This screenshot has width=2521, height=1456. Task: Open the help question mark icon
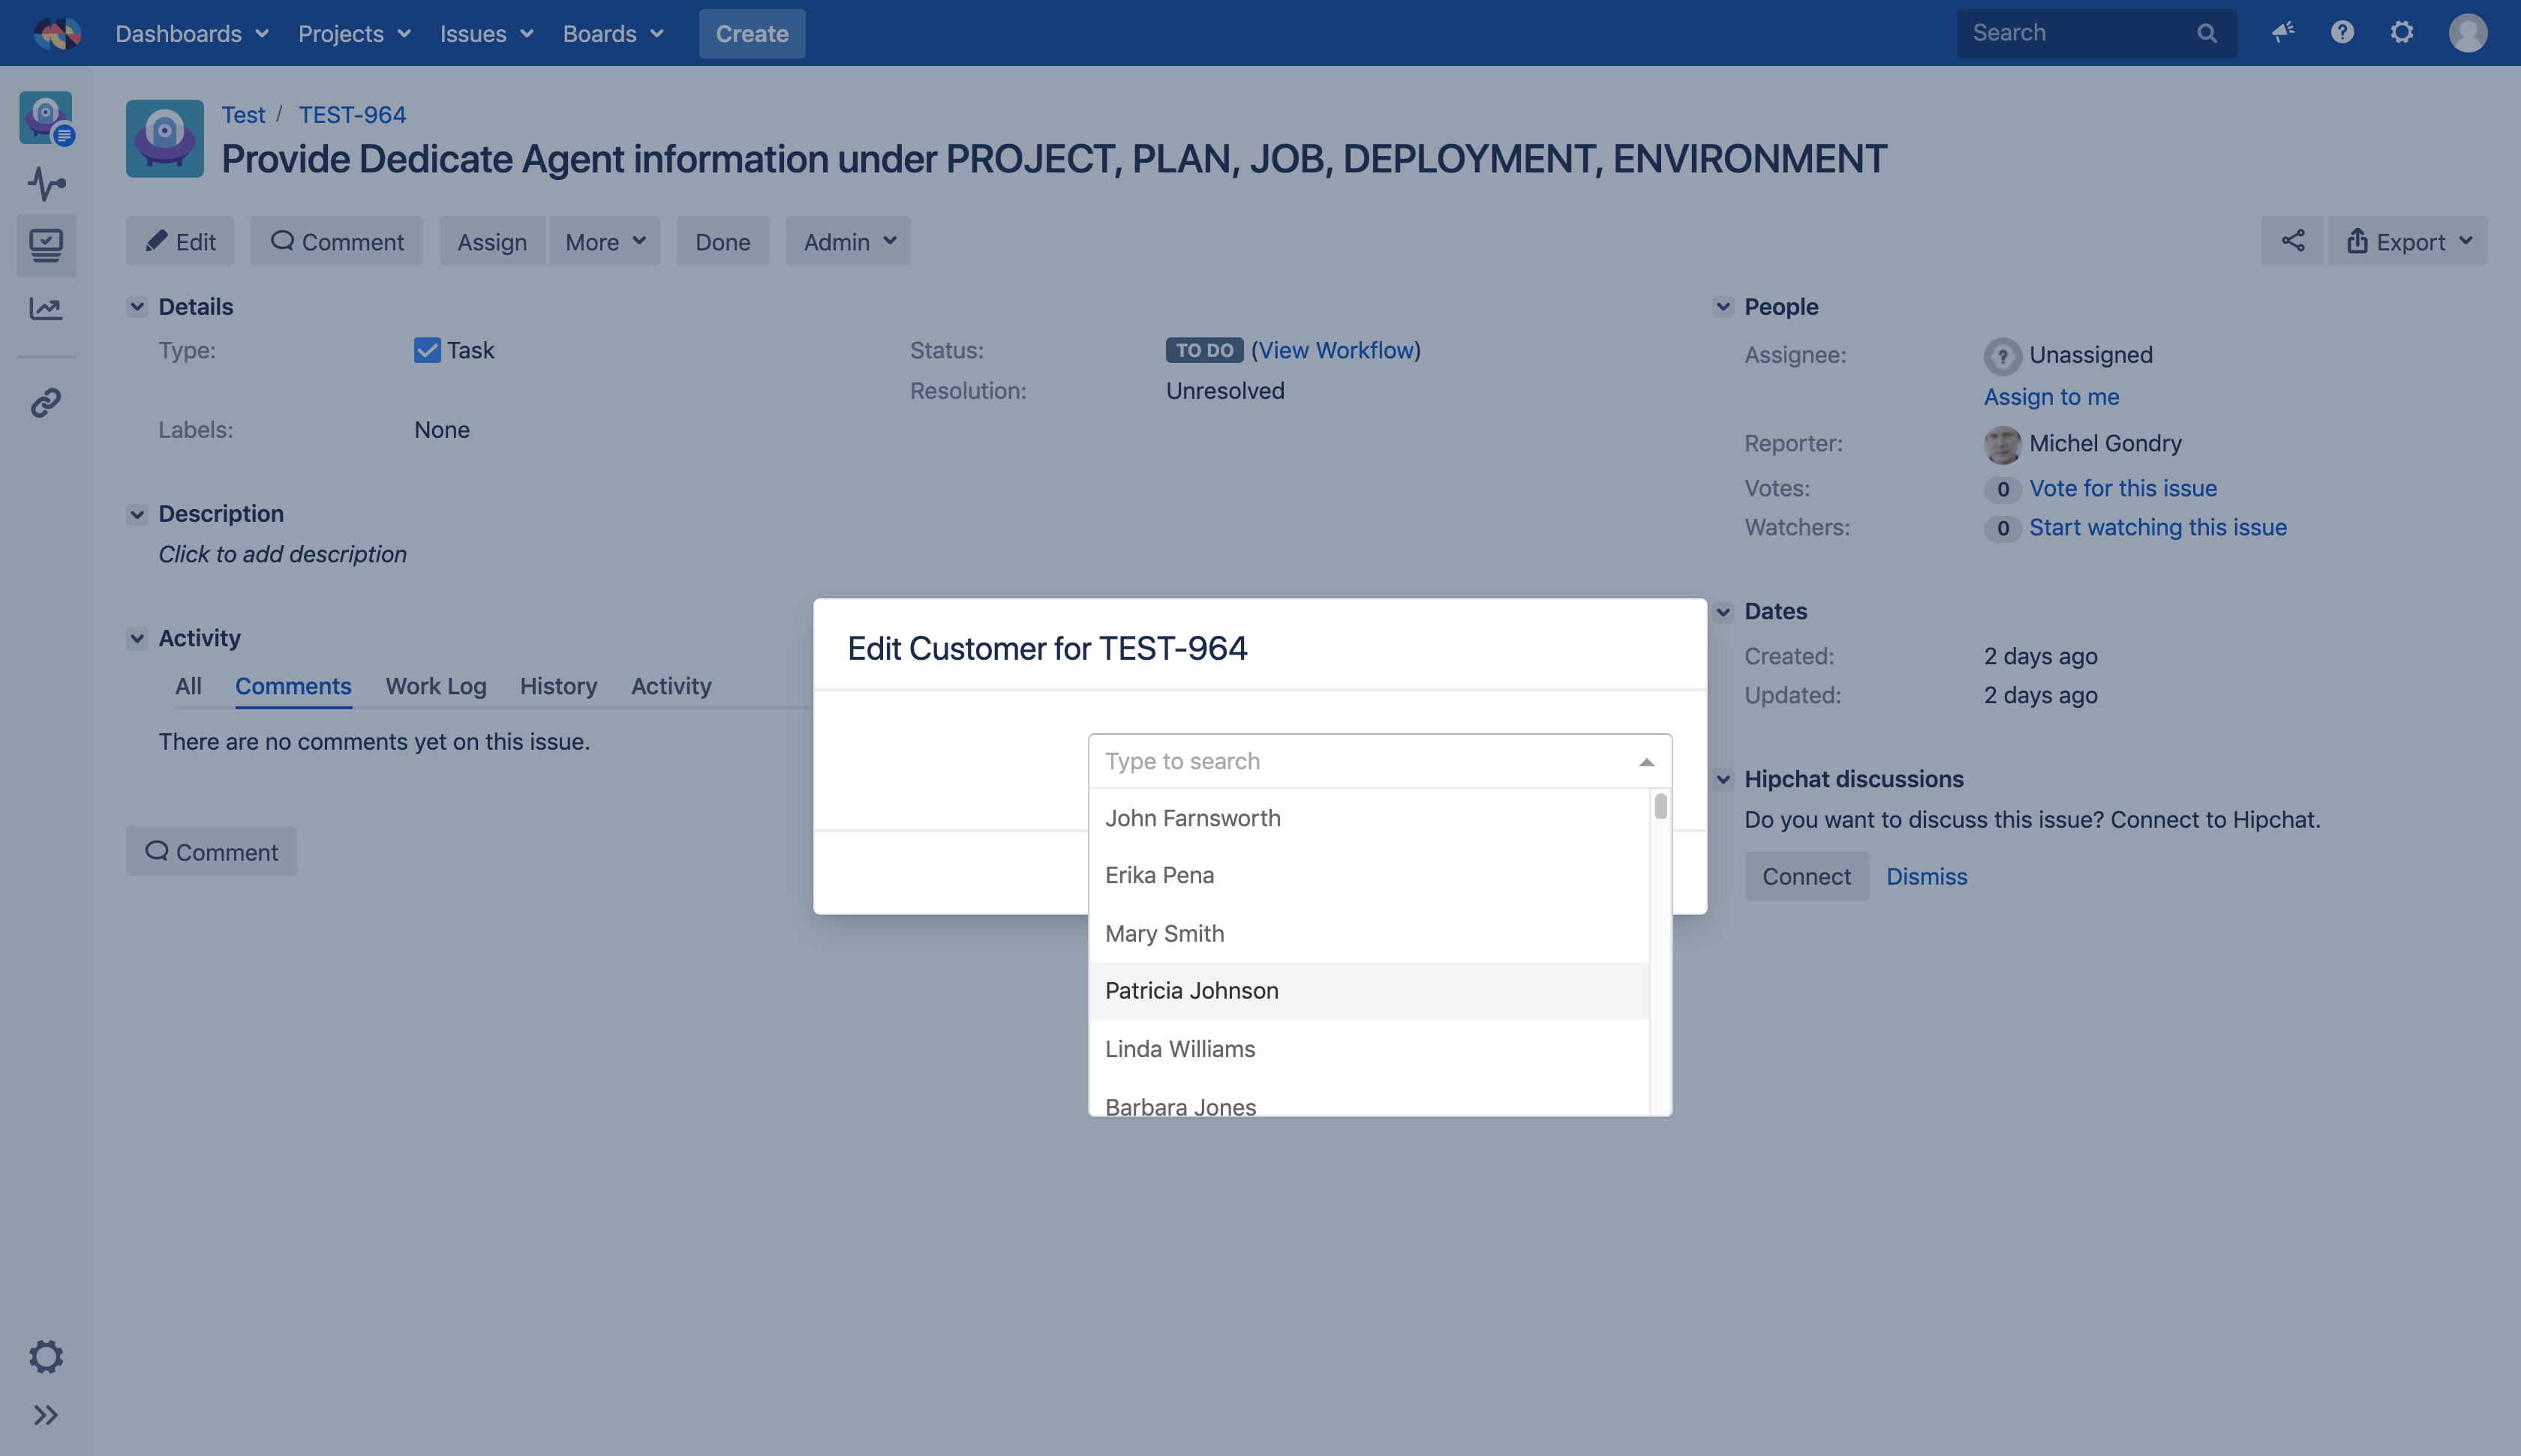coord(2342,33)
